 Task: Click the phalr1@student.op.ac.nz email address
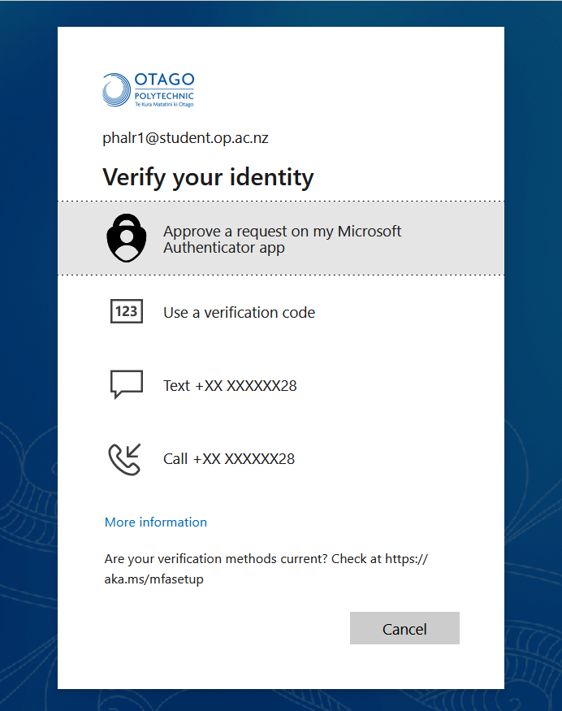(185, 137)
